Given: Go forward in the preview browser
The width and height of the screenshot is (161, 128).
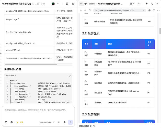Looking at the screenshot, I should tap(85, 10).
